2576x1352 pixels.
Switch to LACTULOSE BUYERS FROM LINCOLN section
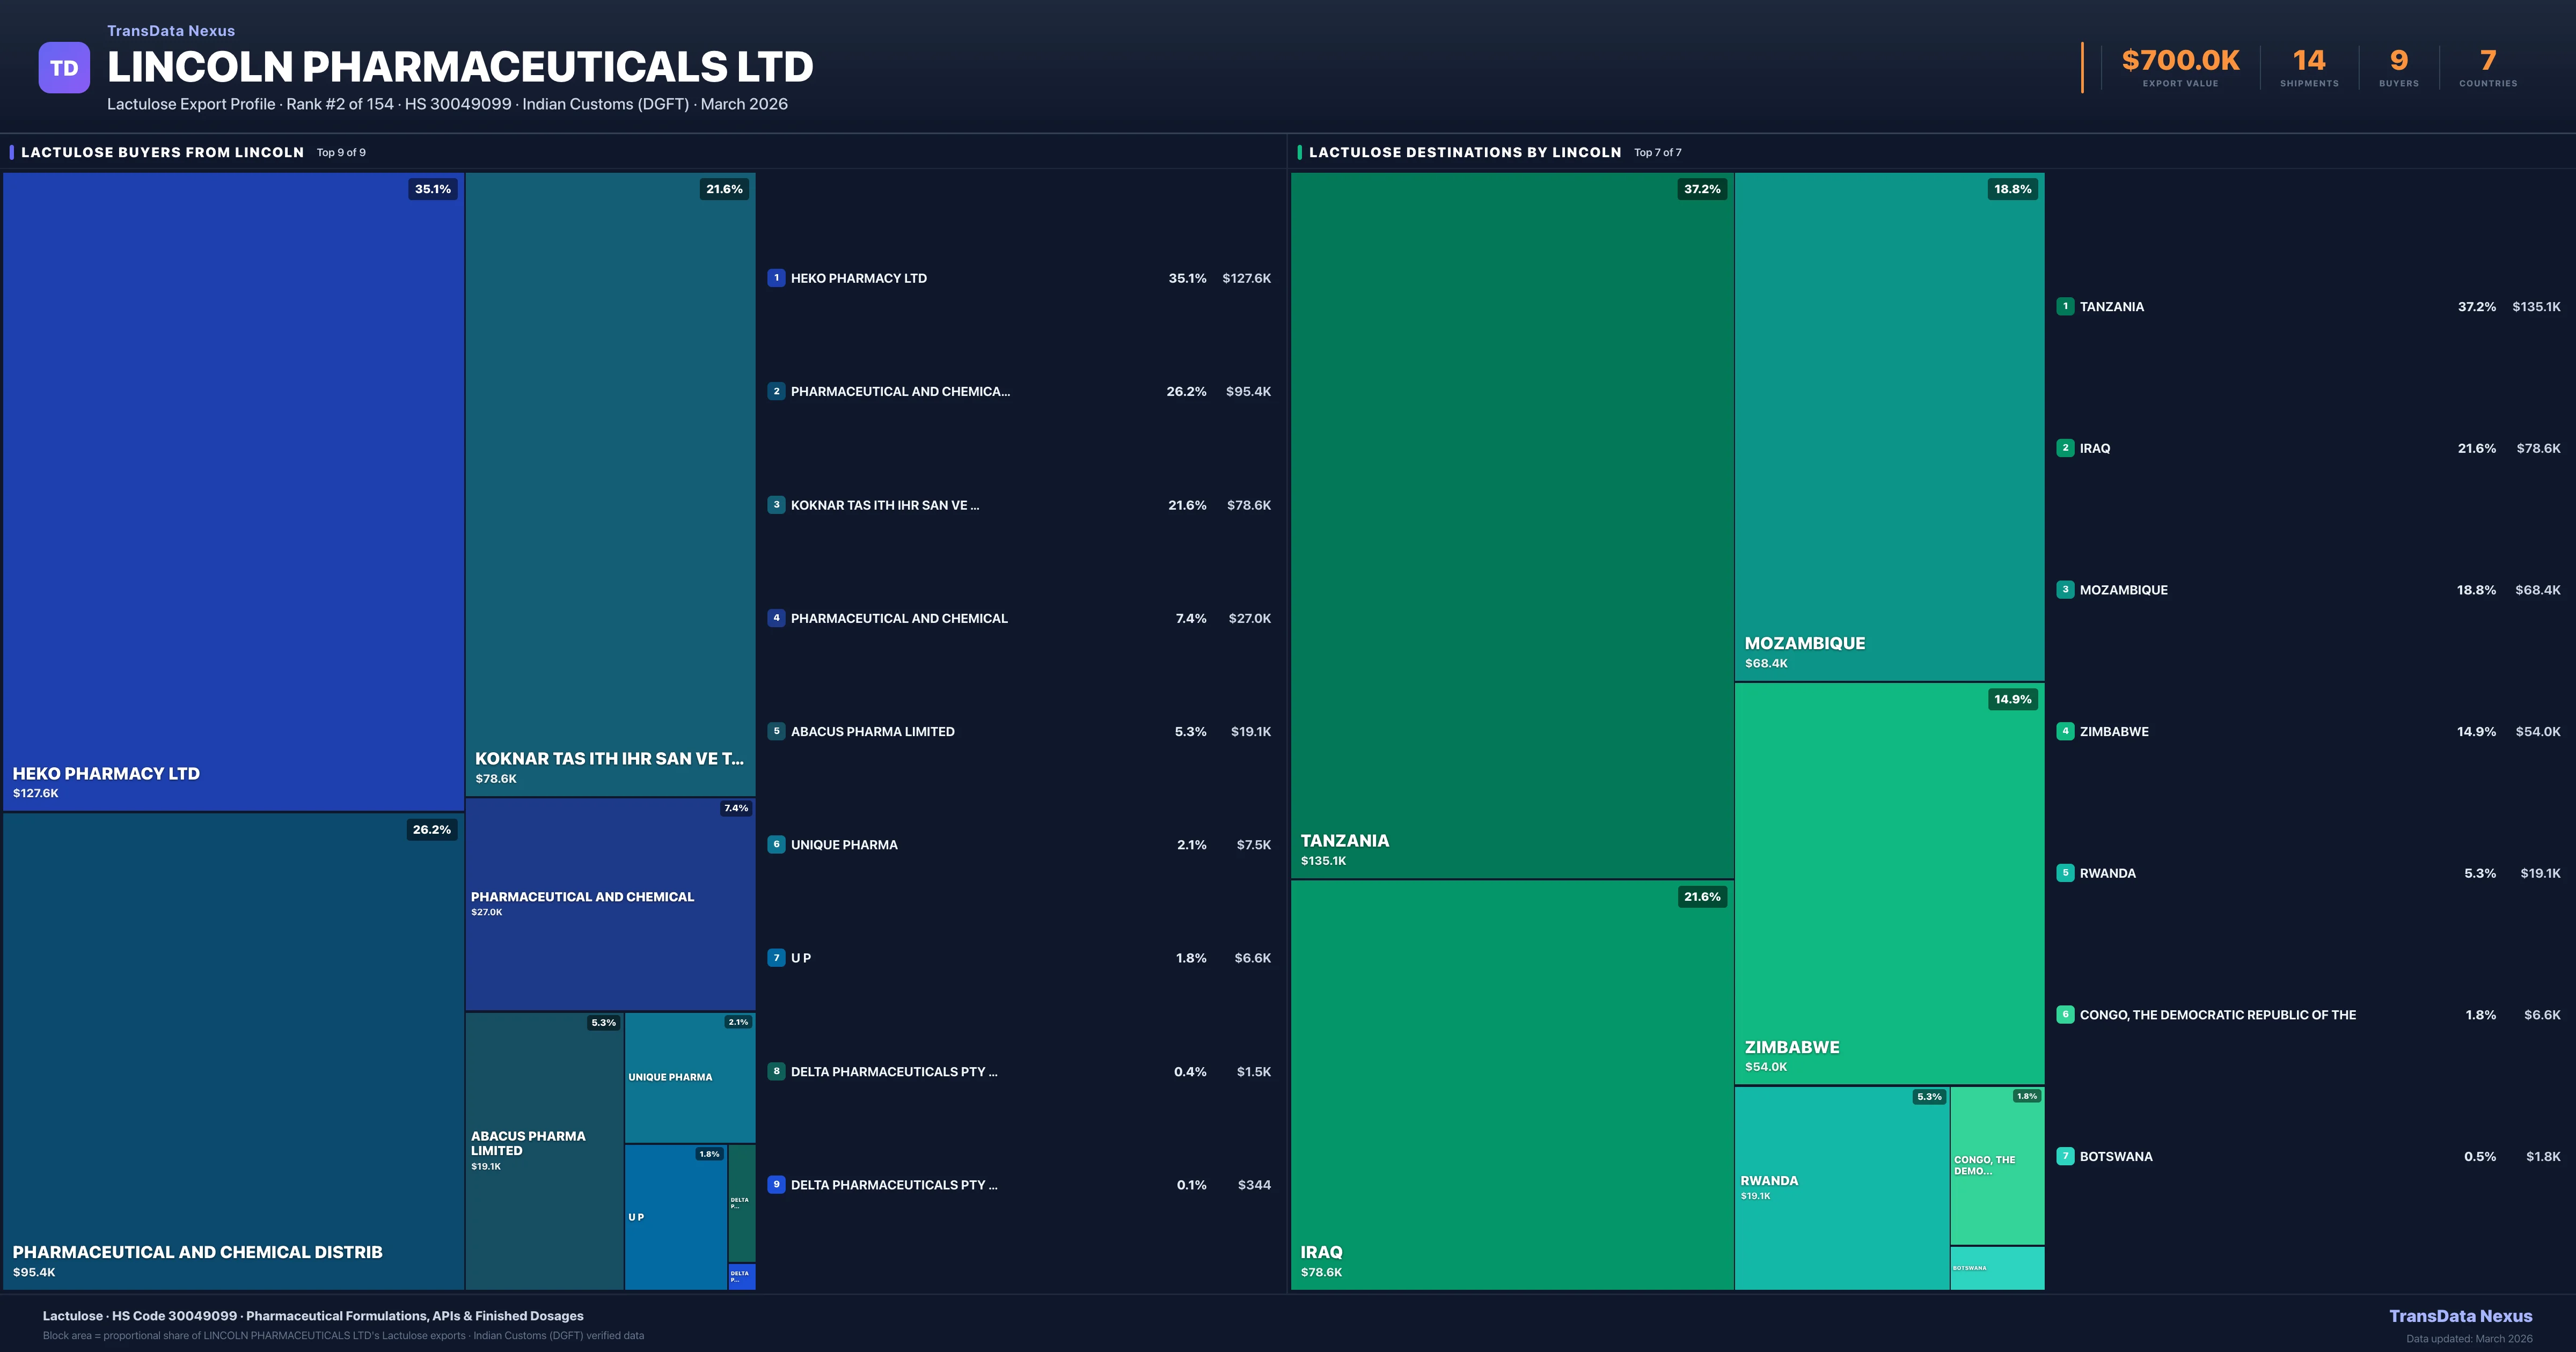tap(163, 152)
